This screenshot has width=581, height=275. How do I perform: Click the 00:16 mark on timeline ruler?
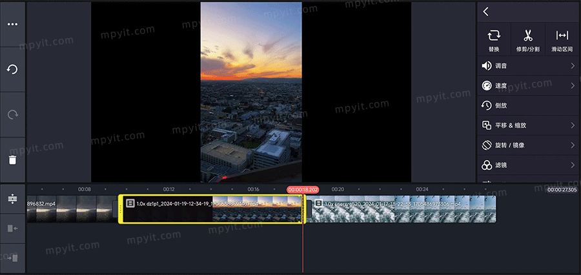tap(254, 189)
